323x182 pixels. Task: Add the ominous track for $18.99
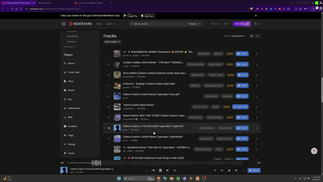click(x=242, y=85)
